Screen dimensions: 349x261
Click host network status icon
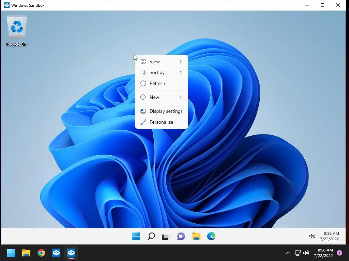pyautogui.click(x=298, y=253)
